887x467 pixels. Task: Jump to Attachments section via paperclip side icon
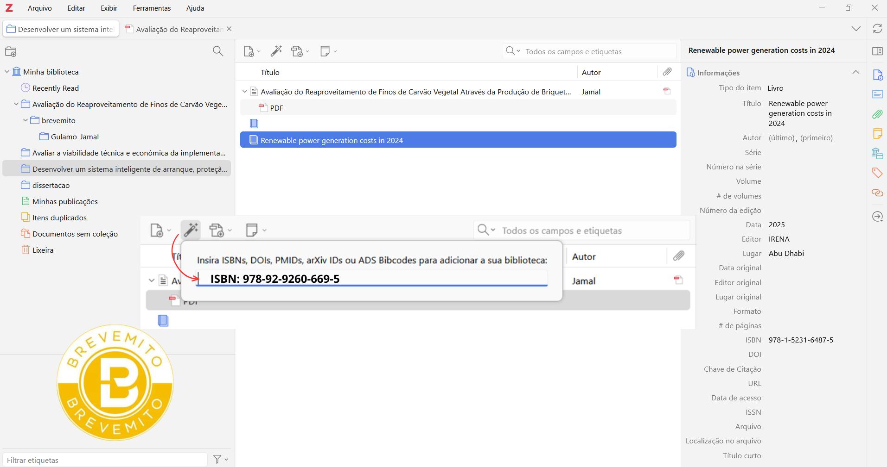point(877,114)
